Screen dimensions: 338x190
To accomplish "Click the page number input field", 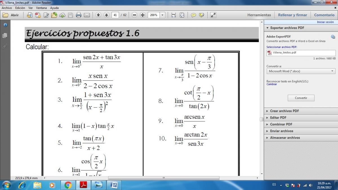I will point(115,15).
